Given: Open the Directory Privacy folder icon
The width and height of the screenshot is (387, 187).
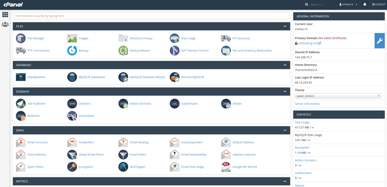Looking at the screenshot, I should click(123, 38).
